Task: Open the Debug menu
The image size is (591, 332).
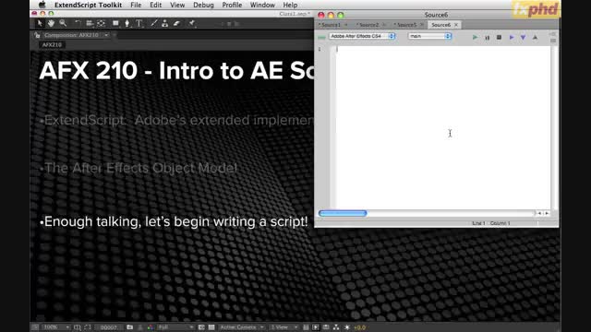Action: [x=203, y=5]
